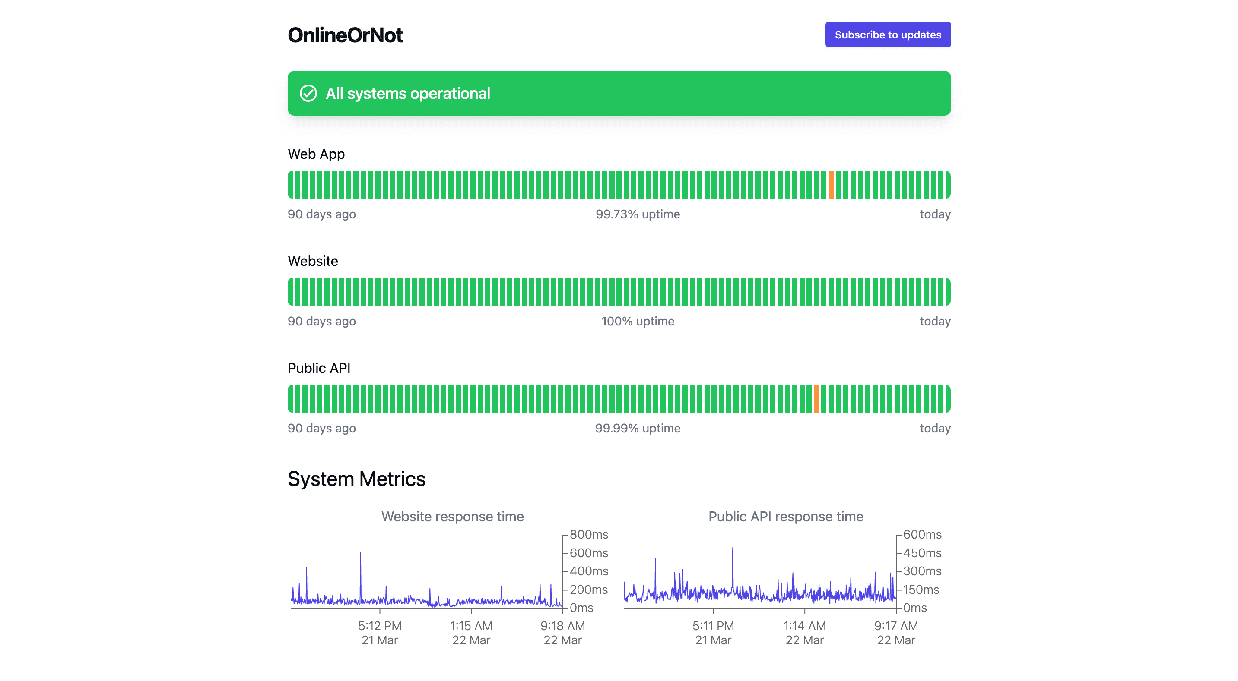The width and height of the screenshot is (1238, 681).
Task: Click the 9:18 AM 22 Mar axis label
Action: pos(562,633)
